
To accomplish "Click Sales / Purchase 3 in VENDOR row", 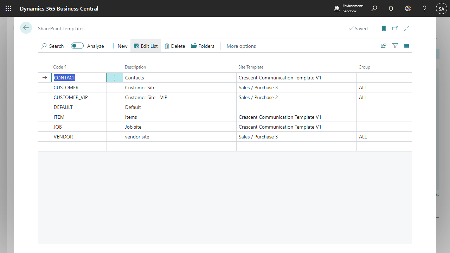I will pyautogui.click(x=296, y=137).
